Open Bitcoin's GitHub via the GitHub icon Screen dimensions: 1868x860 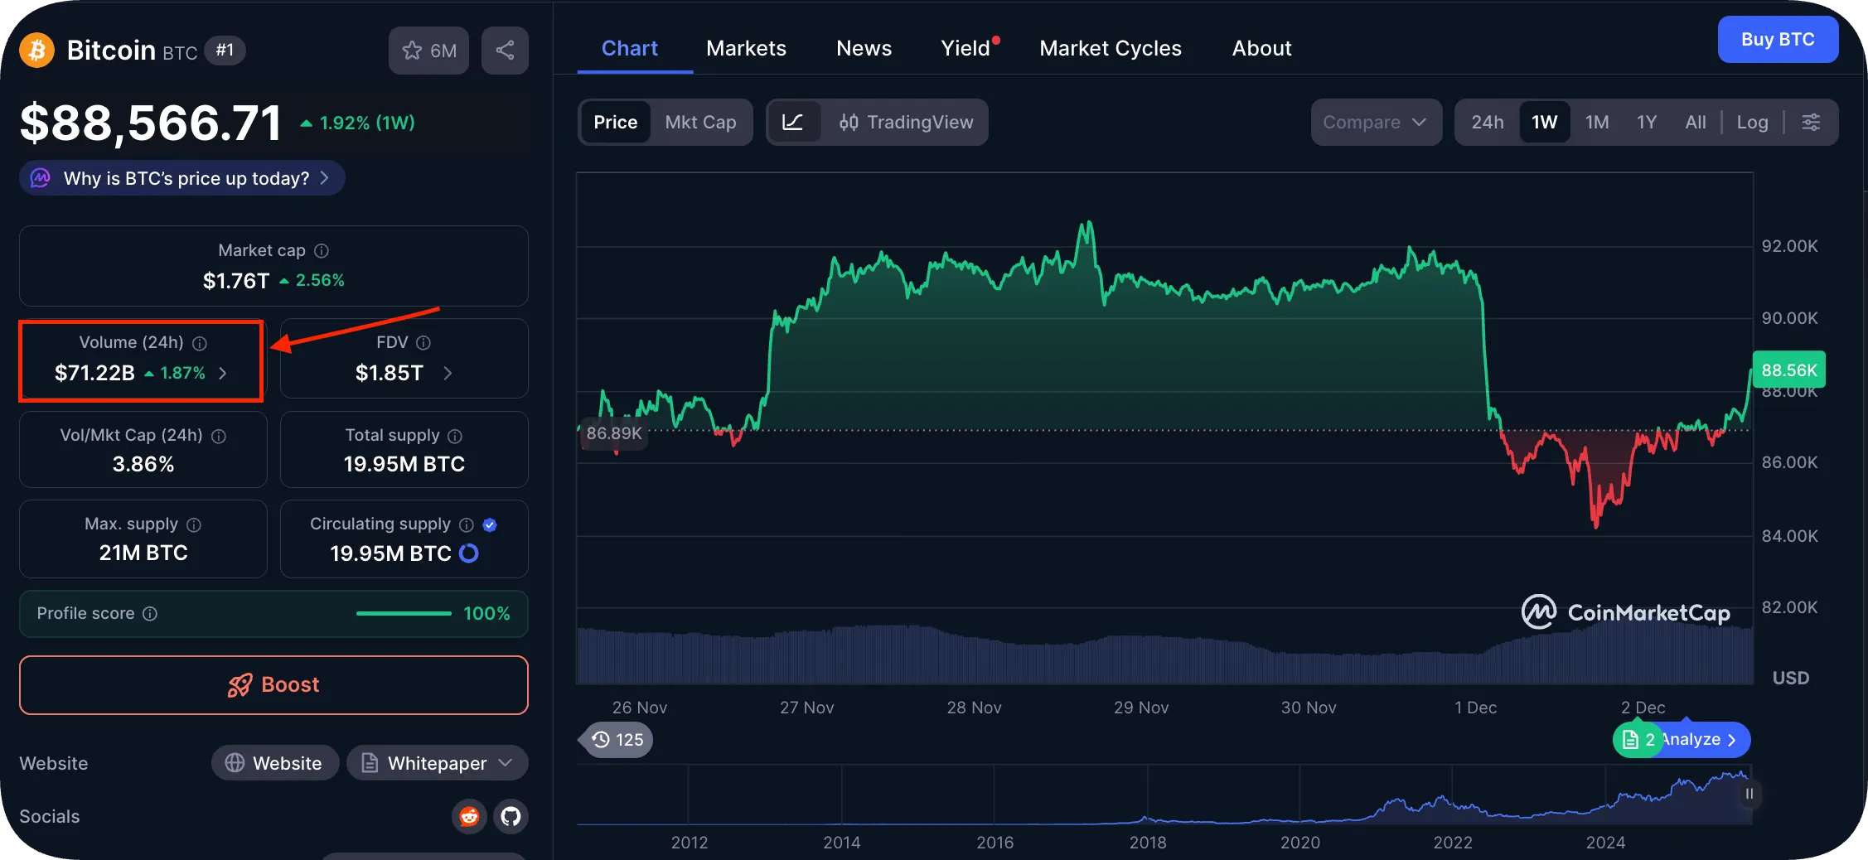click(x=511, y=817)
